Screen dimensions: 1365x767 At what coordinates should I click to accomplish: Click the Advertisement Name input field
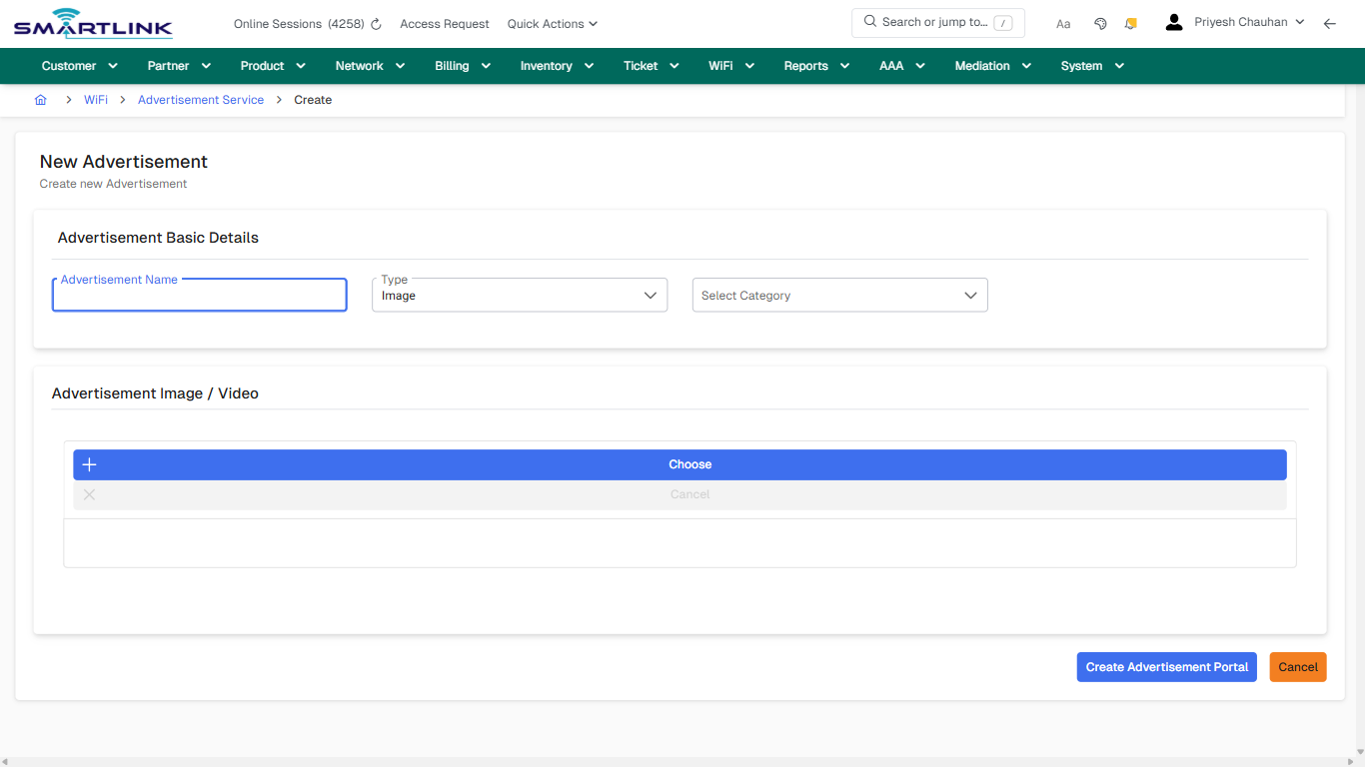click(x=199, y=295)
